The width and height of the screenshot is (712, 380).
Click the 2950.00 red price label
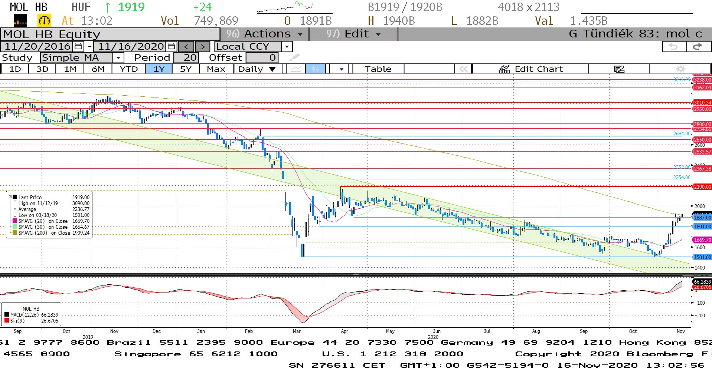pyautogui.click(x=702, y=109)
